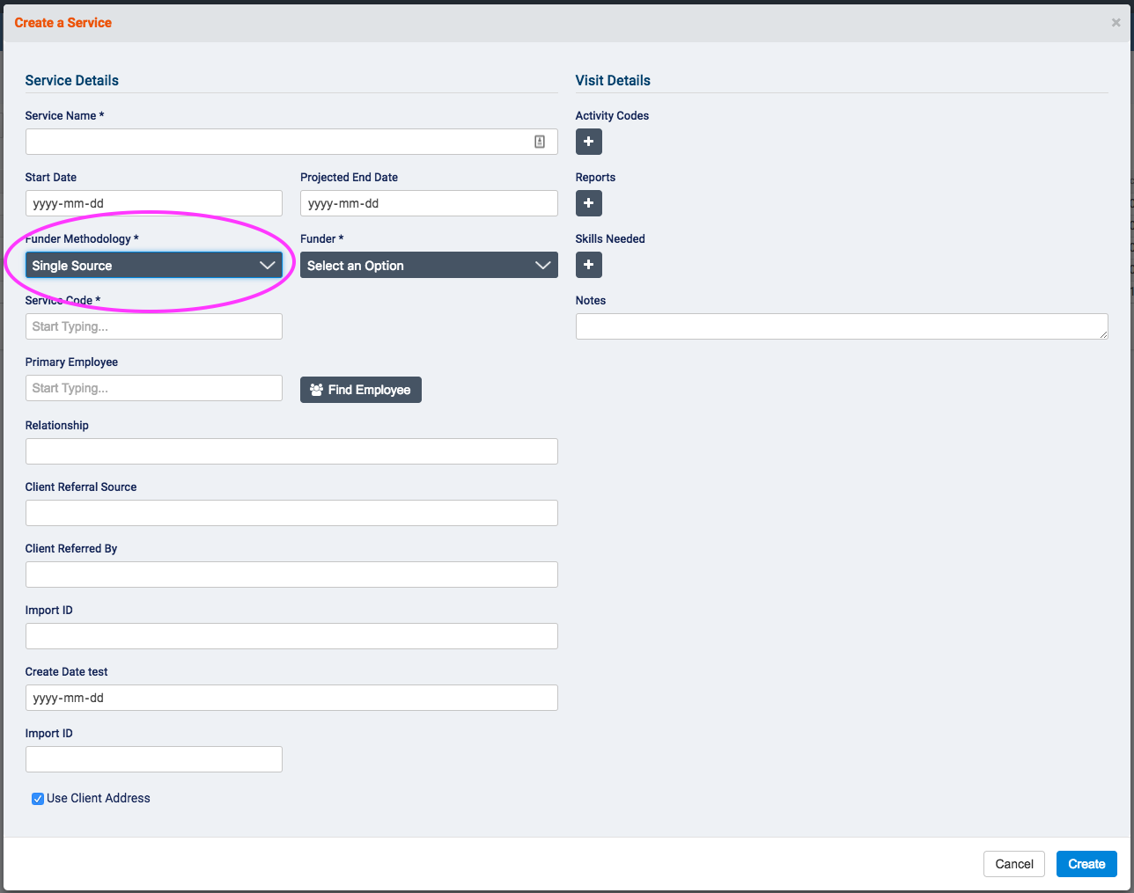Click the Service Code search field
The image size is (1134, 893).
tap(154, 326)
